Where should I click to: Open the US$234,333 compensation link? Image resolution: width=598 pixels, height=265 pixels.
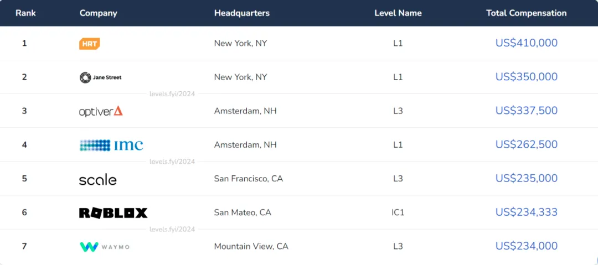527,212
